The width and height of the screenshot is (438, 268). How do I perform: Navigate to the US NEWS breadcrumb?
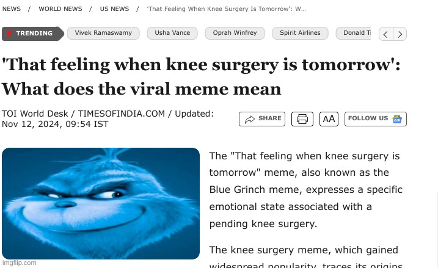pyautogui.click(x=114, y=9)
